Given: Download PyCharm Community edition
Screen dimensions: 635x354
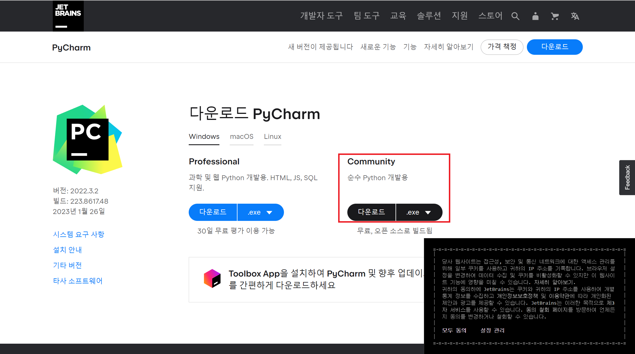Looking at the screenshot, I should 371,212.
